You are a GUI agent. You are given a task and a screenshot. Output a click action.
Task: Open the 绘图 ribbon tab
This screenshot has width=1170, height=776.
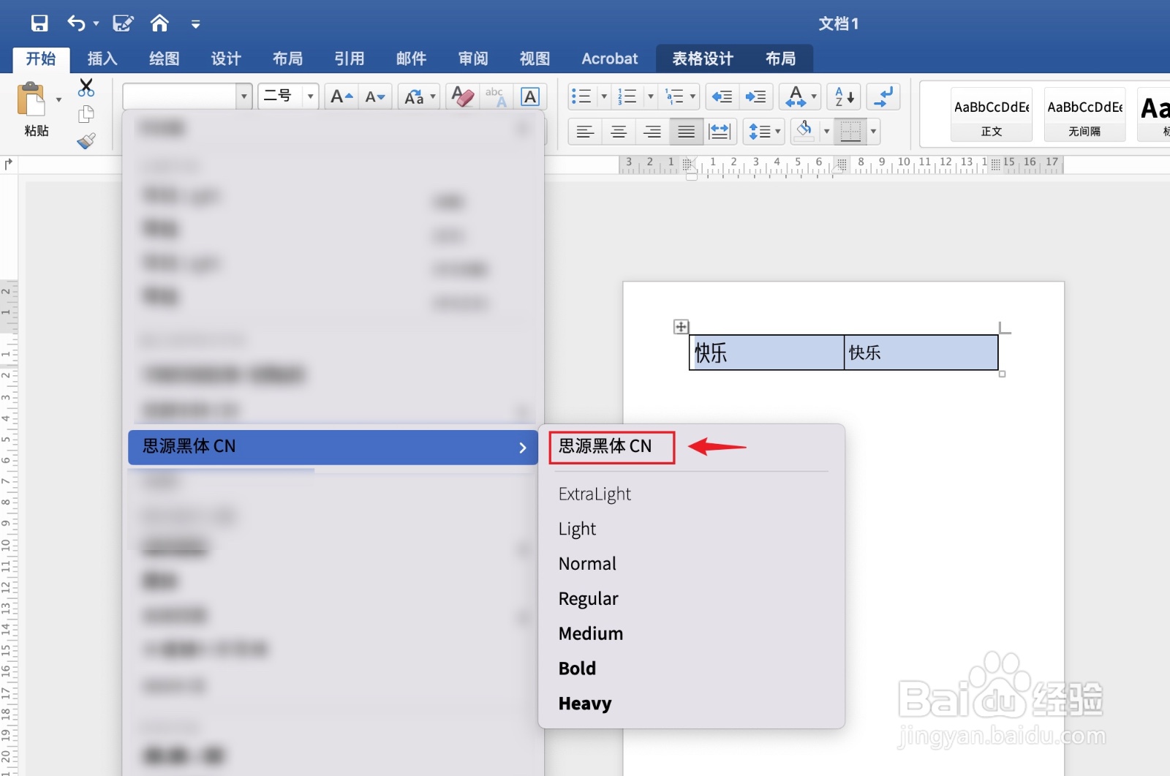165,59
